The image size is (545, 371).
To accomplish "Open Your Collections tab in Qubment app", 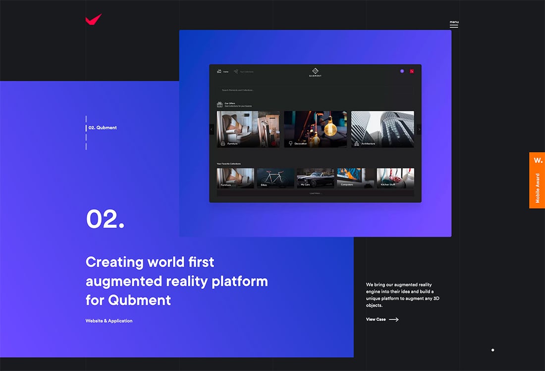I will pyautogui.click(x=243, y=72).
